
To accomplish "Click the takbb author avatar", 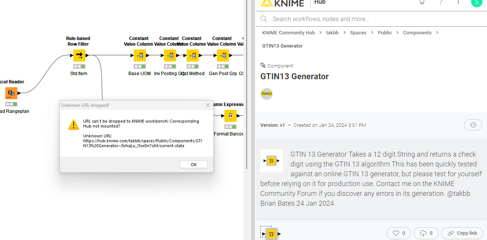I will [x=267, y=94].
